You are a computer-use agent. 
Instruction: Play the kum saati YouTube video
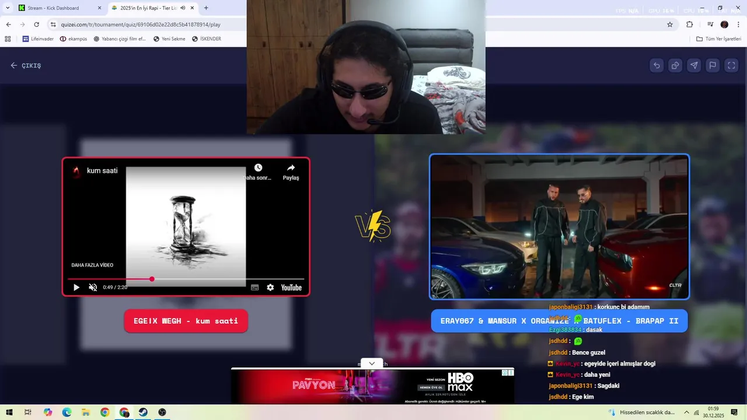[76, 288]
